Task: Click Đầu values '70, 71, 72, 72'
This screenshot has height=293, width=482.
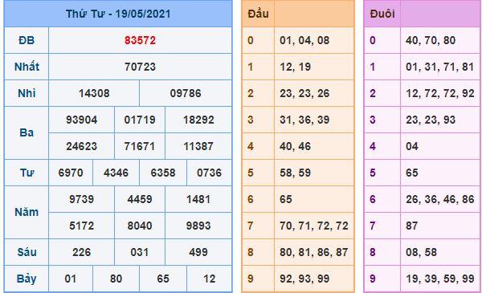Action: point(314,226)
